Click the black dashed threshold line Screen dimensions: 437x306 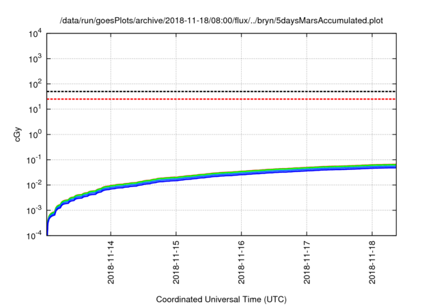tap(221, 92)
